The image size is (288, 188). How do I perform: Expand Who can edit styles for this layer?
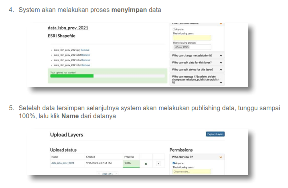(x=221, y=70)
